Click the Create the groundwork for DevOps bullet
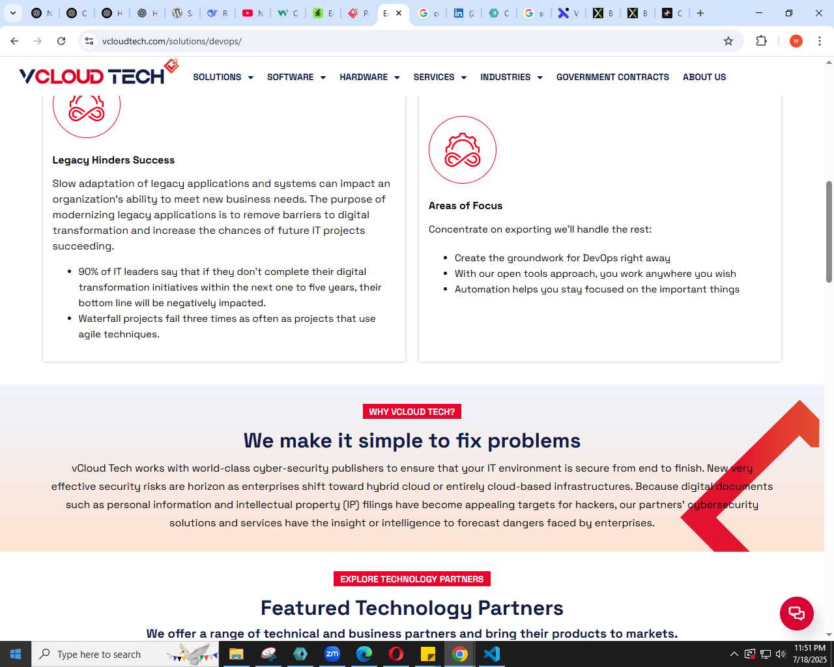 pos(562,258)
